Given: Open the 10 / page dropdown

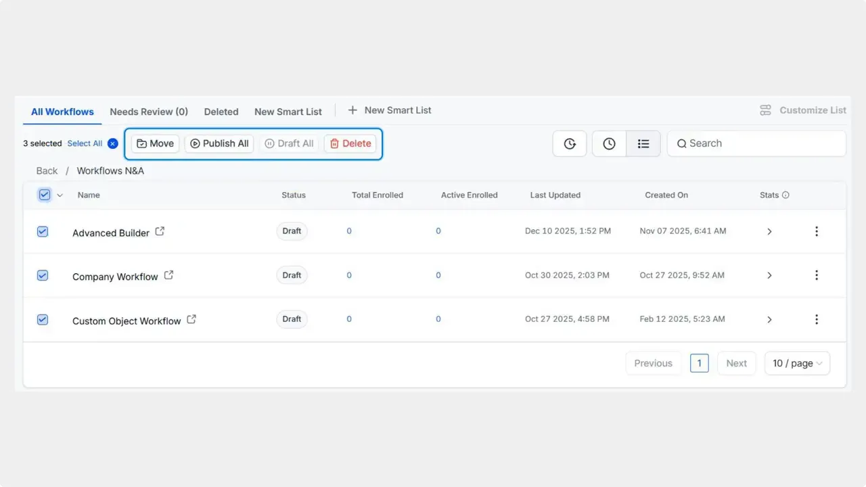Looking at the screenshot, I should point(797,363).
